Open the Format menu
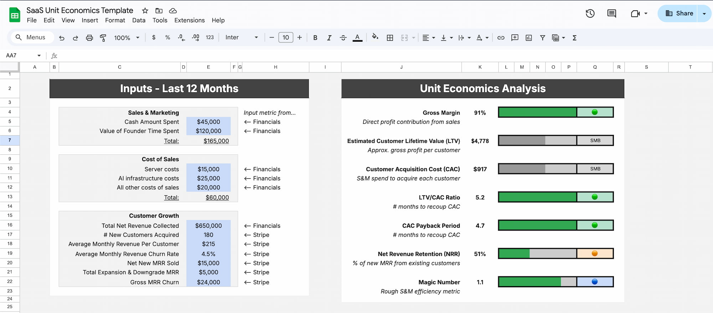713x313 pixels. click(115, 20)
